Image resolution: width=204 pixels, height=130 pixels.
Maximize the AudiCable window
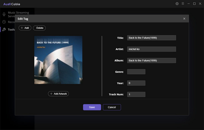coord(194,4)
